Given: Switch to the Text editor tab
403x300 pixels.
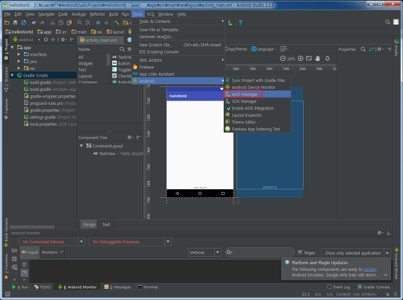Looking at the screenshot, I should [x=106, y=225].
